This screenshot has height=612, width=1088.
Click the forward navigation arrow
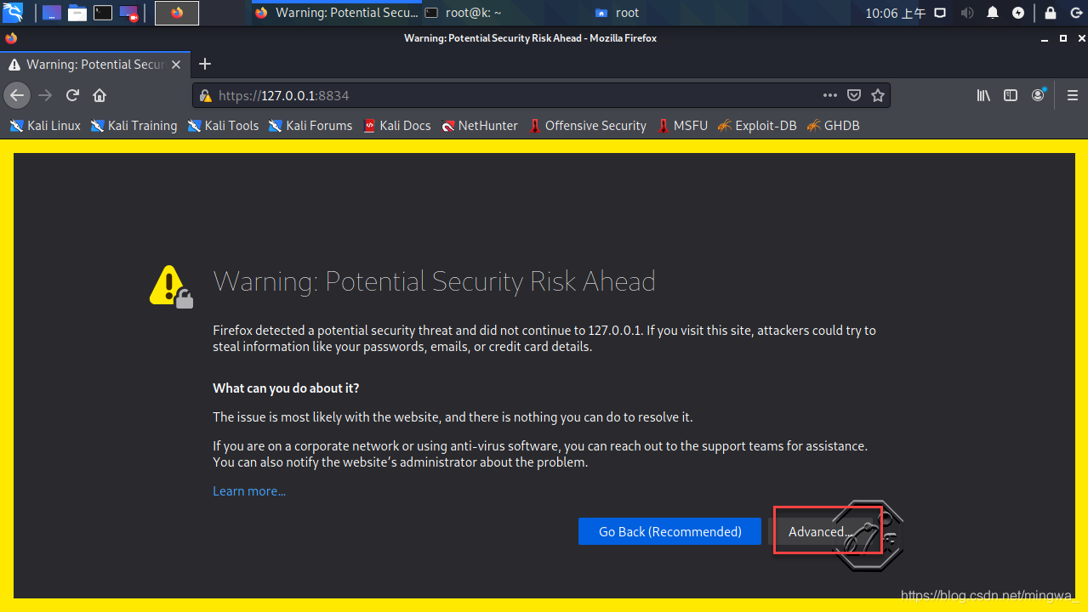[x=45, y=95]
